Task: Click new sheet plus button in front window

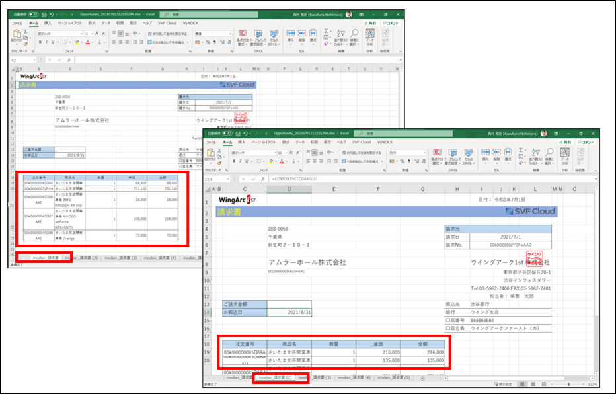Action: 422,378
